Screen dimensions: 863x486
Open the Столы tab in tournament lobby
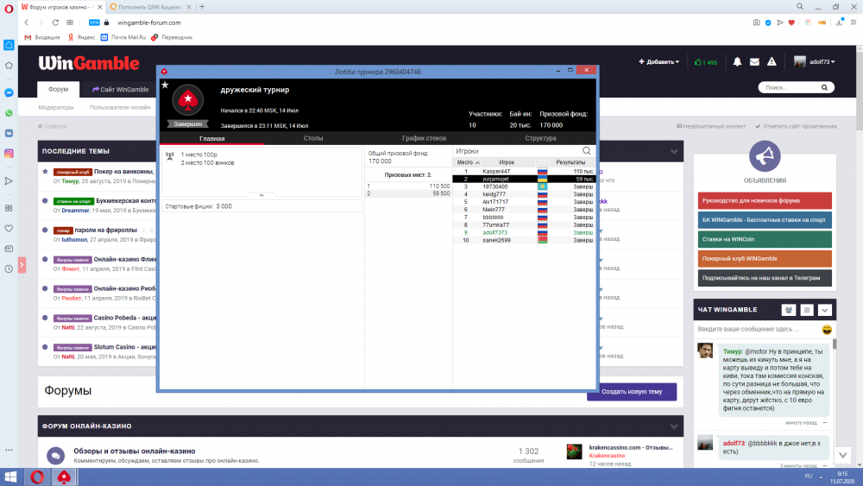313,138
